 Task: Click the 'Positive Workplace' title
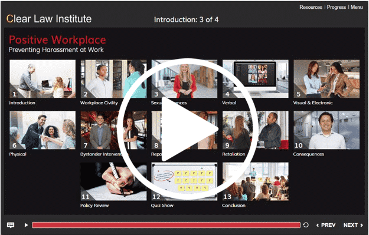pyautogui.click(x=57, y=39)
